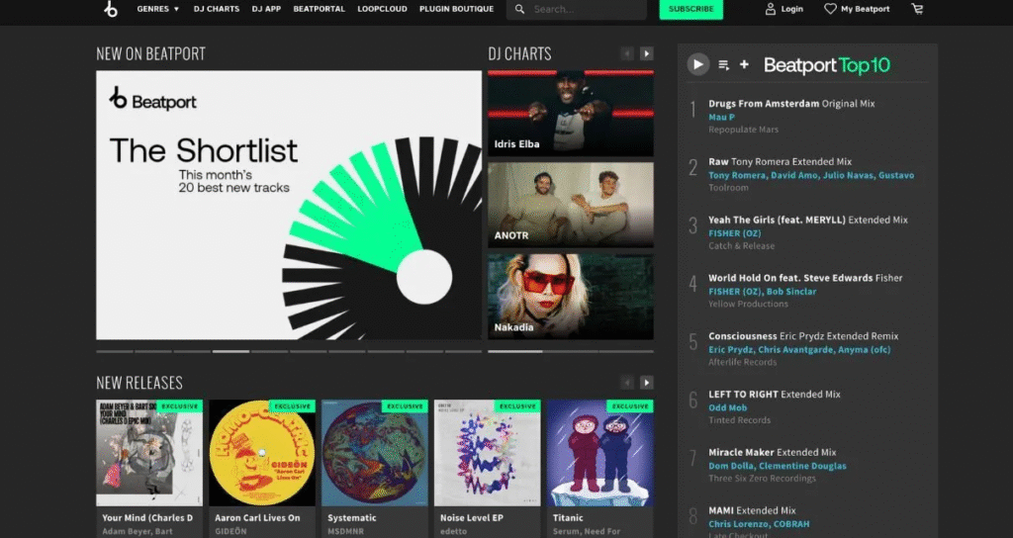Viewport: 1013px width, 538px height.
Task: Go to Beatportal in the header
Action: coord(320,9)
